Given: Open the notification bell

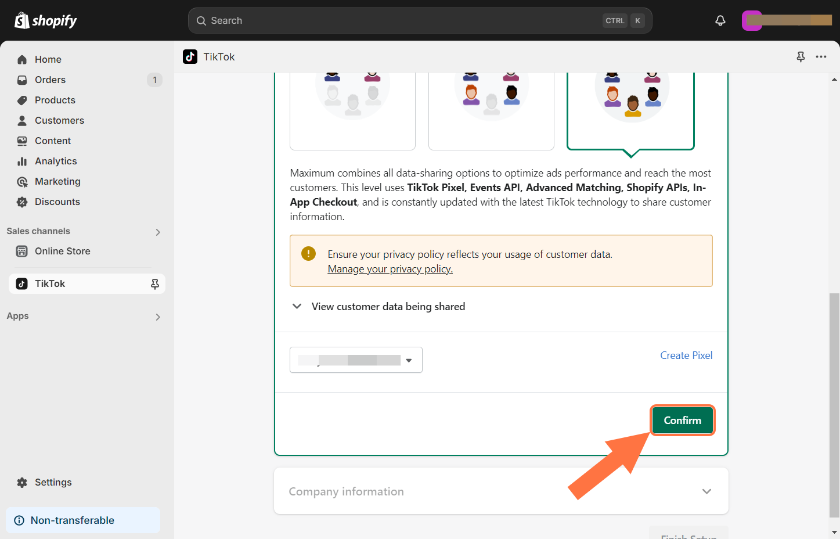Looking at the screenshot, I should 720,20.
